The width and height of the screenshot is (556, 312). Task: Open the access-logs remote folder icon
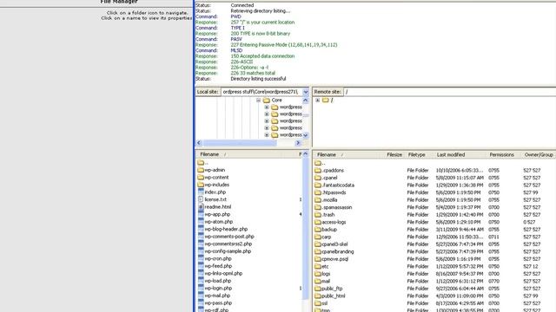(318, 222)
